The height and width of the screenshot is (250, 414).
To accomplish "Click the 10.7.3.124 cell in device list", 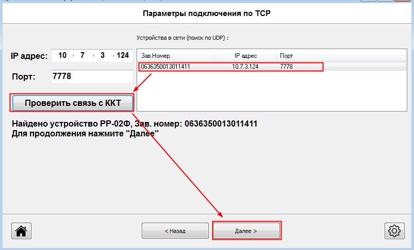I will point(245,67).
